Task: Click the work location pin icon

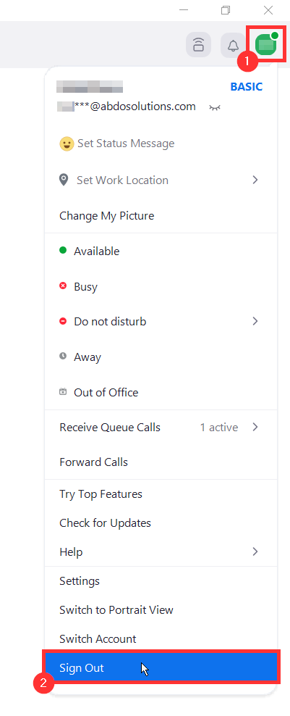Action: click(x=64, y=180)
